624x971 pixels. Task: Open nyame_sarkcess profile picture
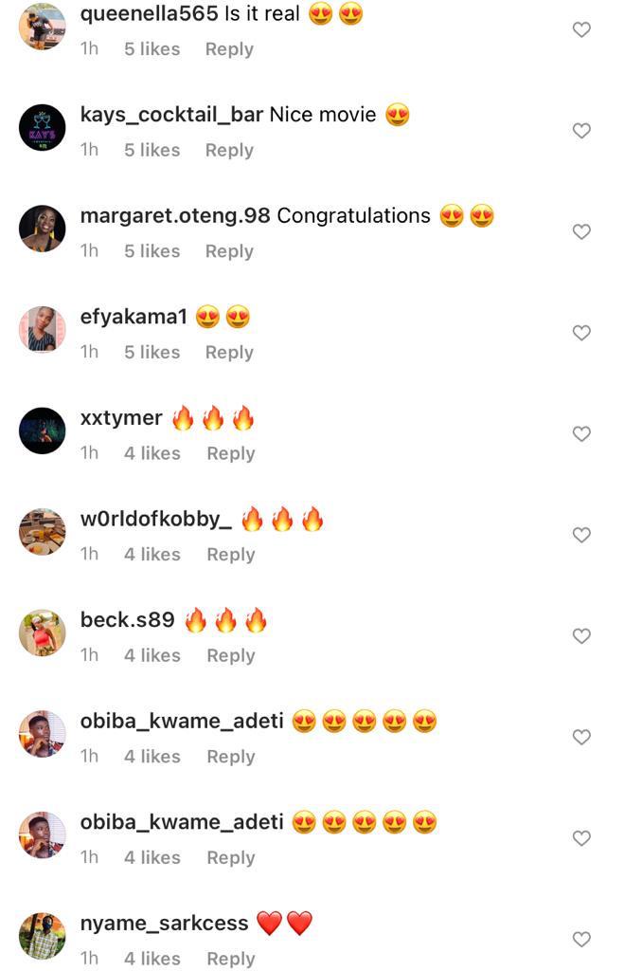(x=42, y=936)
